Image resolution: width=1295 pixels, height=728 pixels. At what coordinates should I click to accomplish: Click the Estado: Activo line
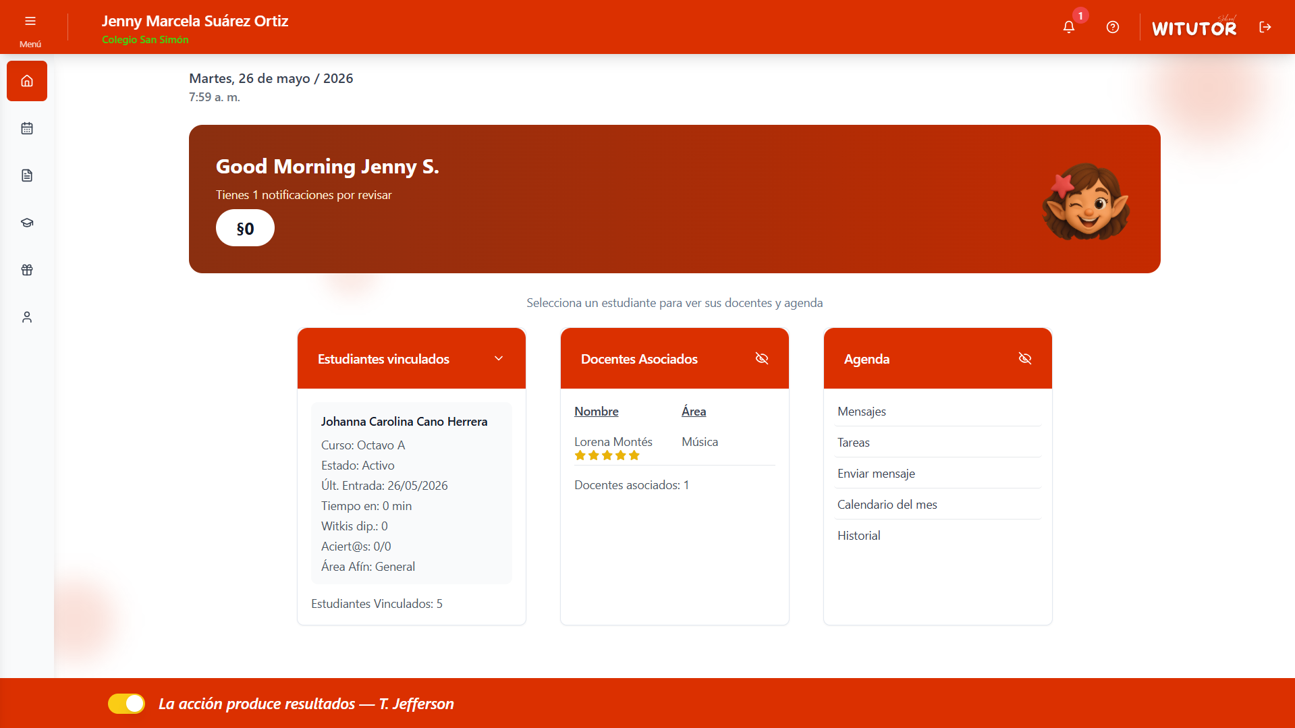[x=358, y=466]
